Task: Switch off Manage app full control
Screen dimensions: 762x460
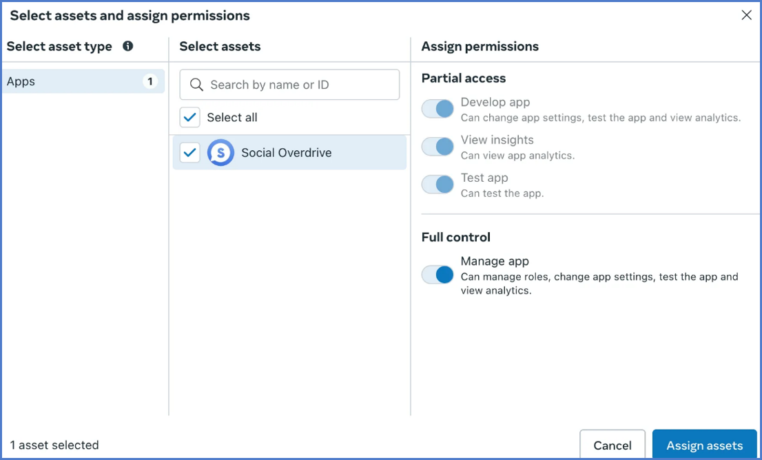Action: (x=437, y=275)
